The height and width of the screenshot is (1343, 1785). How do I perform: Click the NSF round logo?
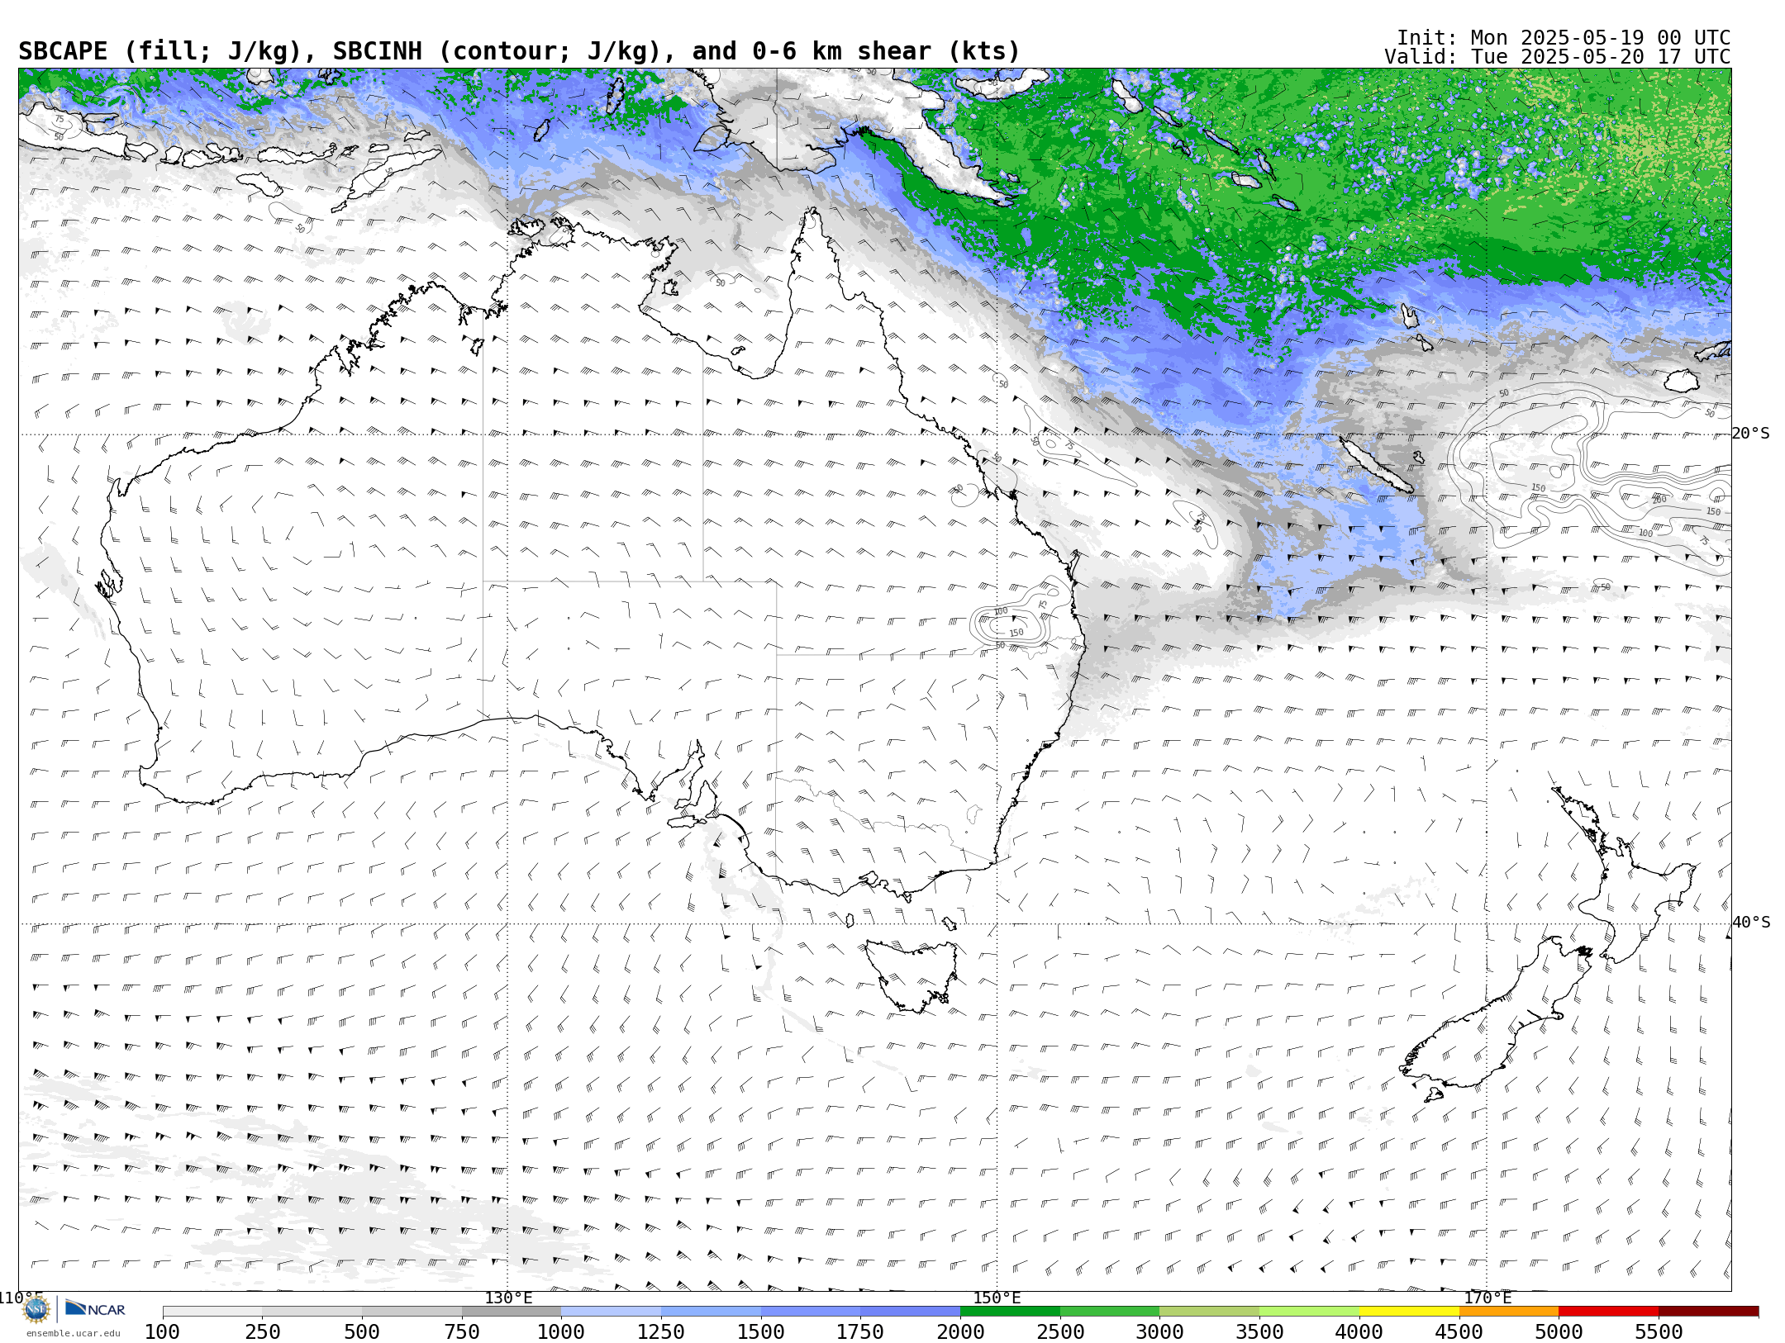pos(36,1309)
